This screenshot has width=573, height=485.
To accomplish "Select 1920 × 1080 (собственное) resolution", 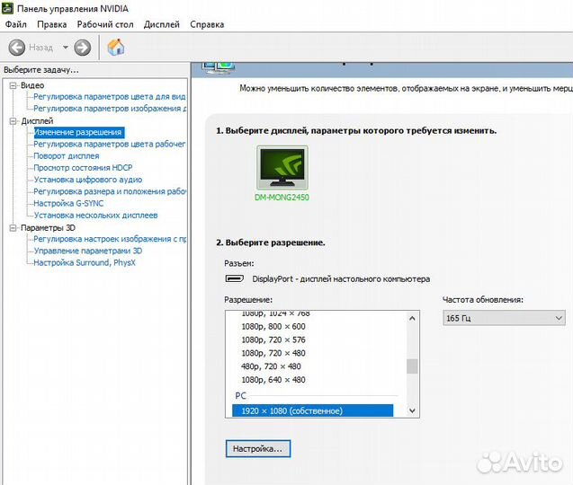I will tap(313, 411).
